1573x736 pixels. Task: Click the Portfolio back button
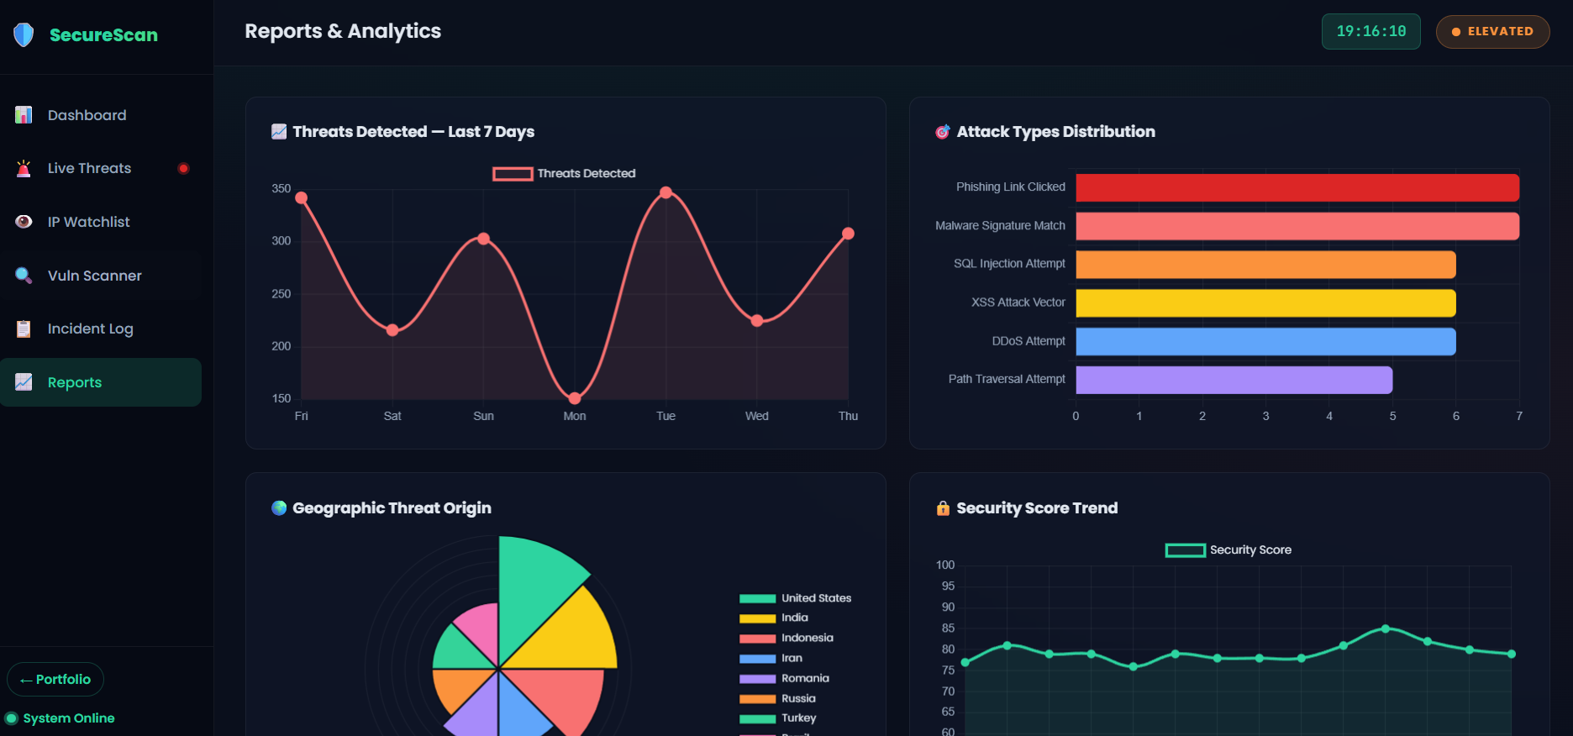point(55,680)
